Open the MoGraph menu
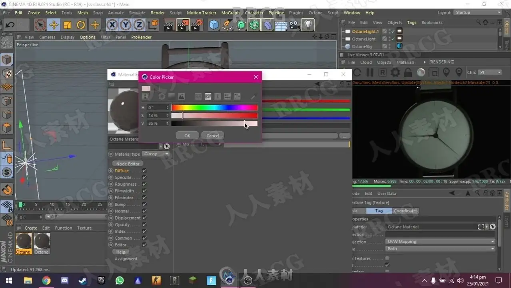511x288 pixels. point(230,13)
